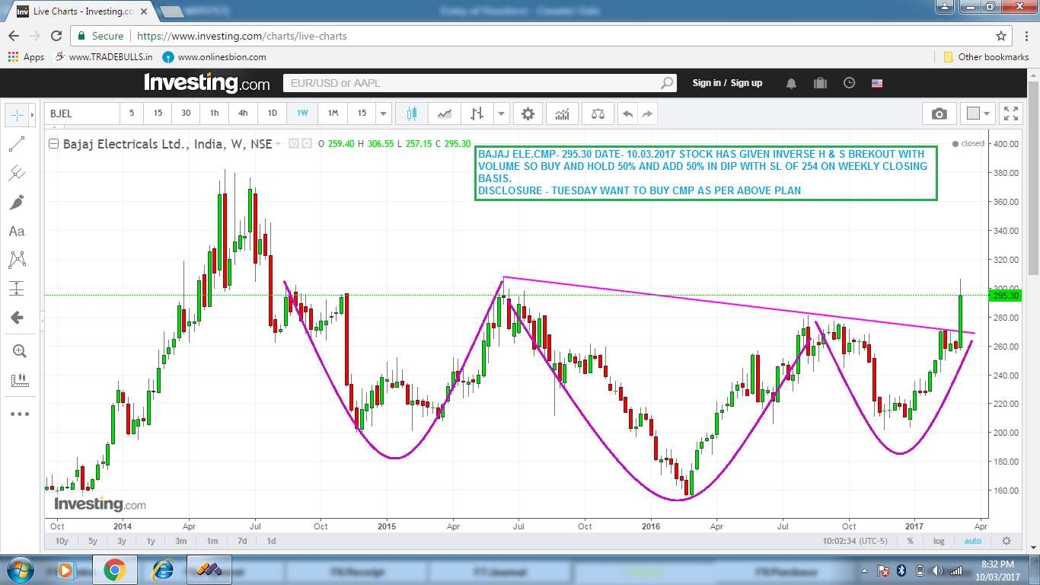The height and width of the screenshot is (585, 1040).
Task: Select bar chart style
Action: tap(477, 113)
